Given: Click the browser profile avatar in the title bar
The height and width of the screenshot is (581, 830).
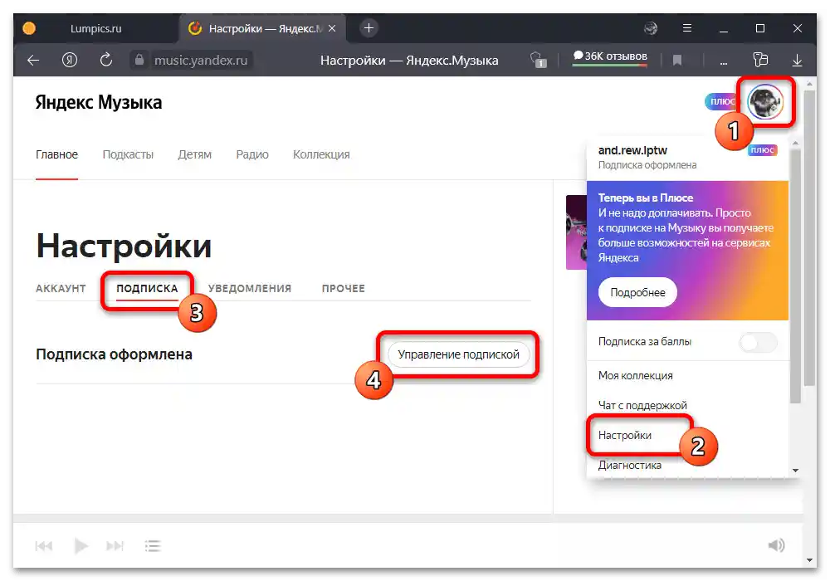Looking at the screenshot, I should tap(651, 28).
